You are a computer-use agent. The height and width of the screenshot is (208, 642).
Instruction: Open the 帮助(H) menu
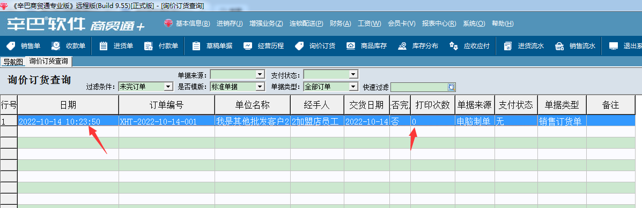[x=503, y=23]
